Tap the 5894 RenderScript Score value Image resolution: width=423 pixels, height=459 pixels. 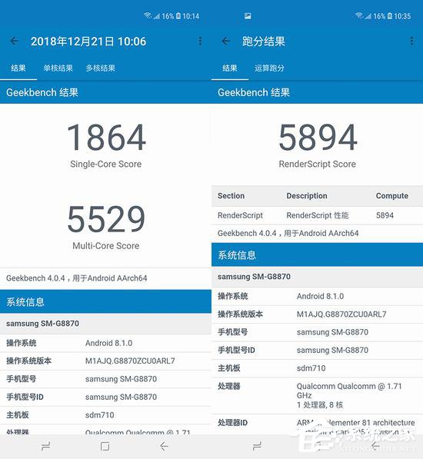coord(318,137)
